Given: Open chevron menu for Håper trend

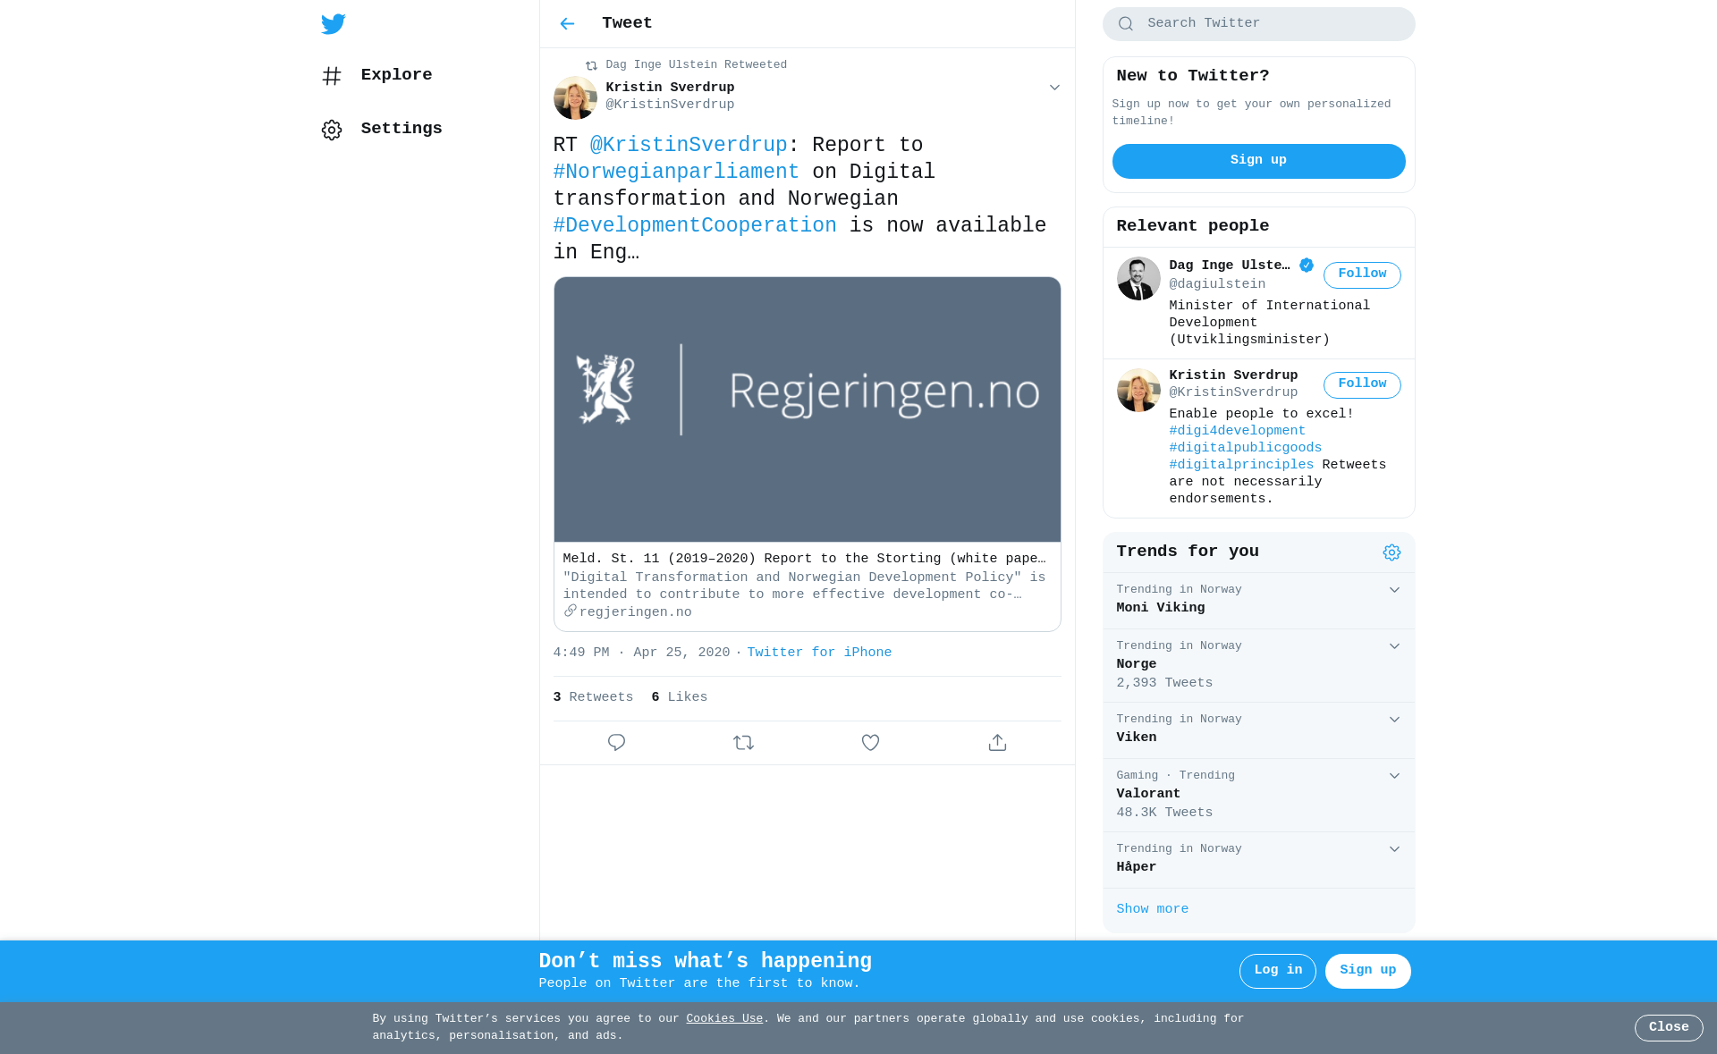Looking at the screenshot, I should [x=1394, y=849].
